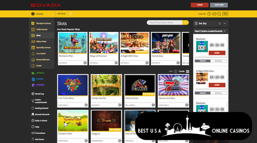Click the Live Dealer sidebar icon

pyautogui.click(x=33, y=53)
